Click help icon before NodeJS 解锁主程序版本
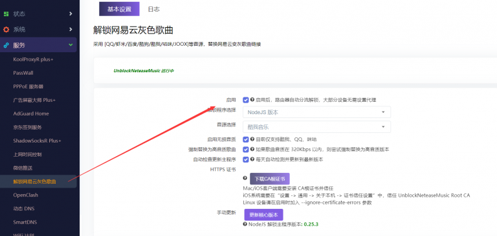This screenshot has height=236, width=497. (245, 224)
